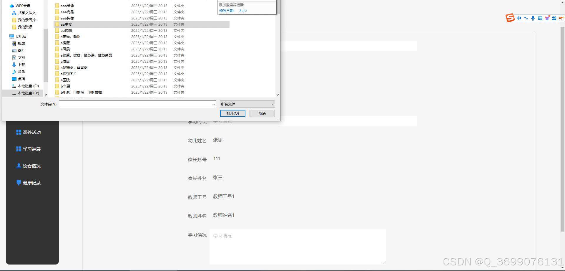Open 课外活动 in sidebar menu
The height and width of the screenshot is (271, 565).
[x=29, y=133]
